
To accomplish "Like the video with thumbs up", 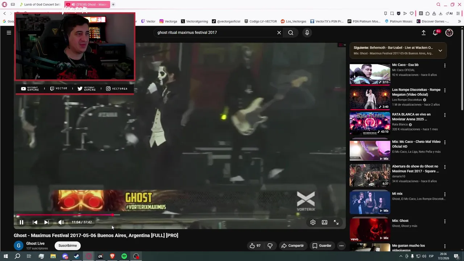I will tap(255, 246).
